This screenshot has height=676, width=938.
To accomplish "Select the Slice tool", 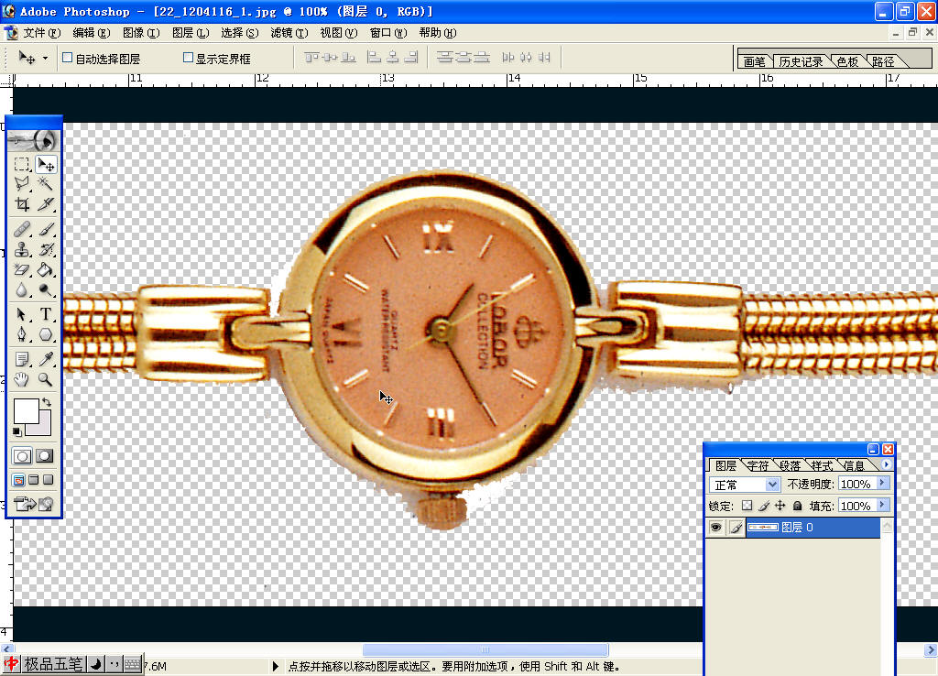I will click(46, 204).
